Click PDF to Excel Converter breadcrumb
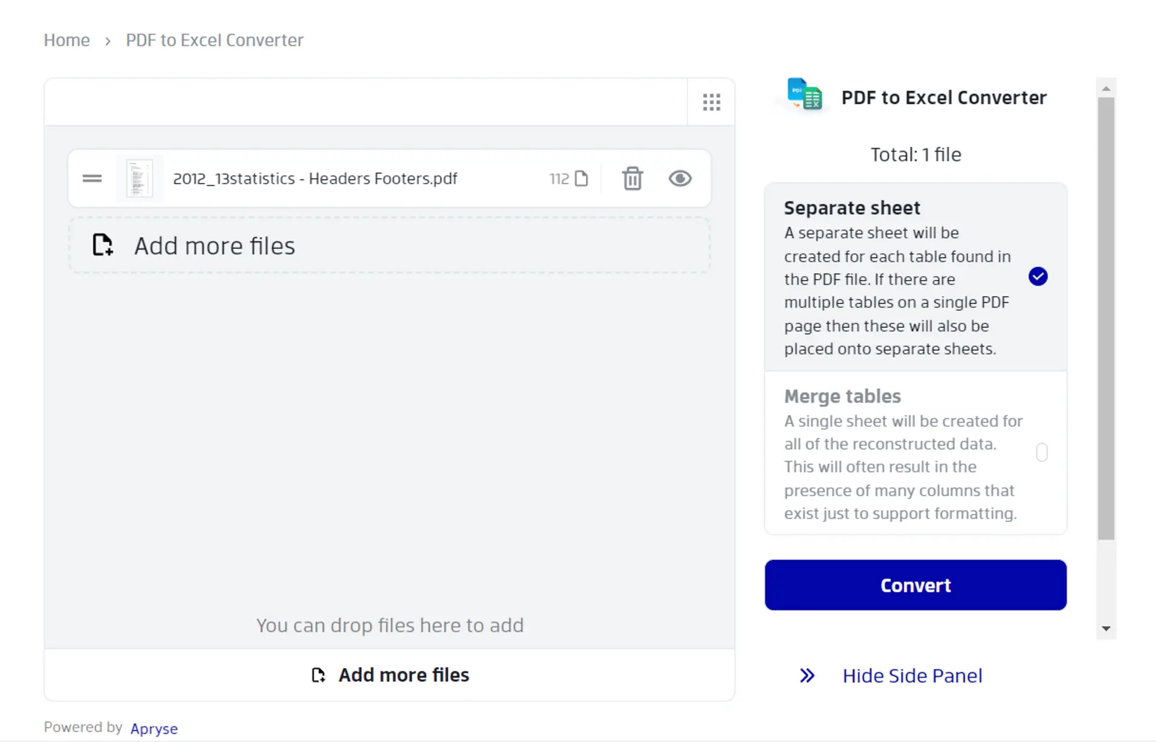This screenshot has width=1156, height=742. pyautogui.click(x=215, y=40)
